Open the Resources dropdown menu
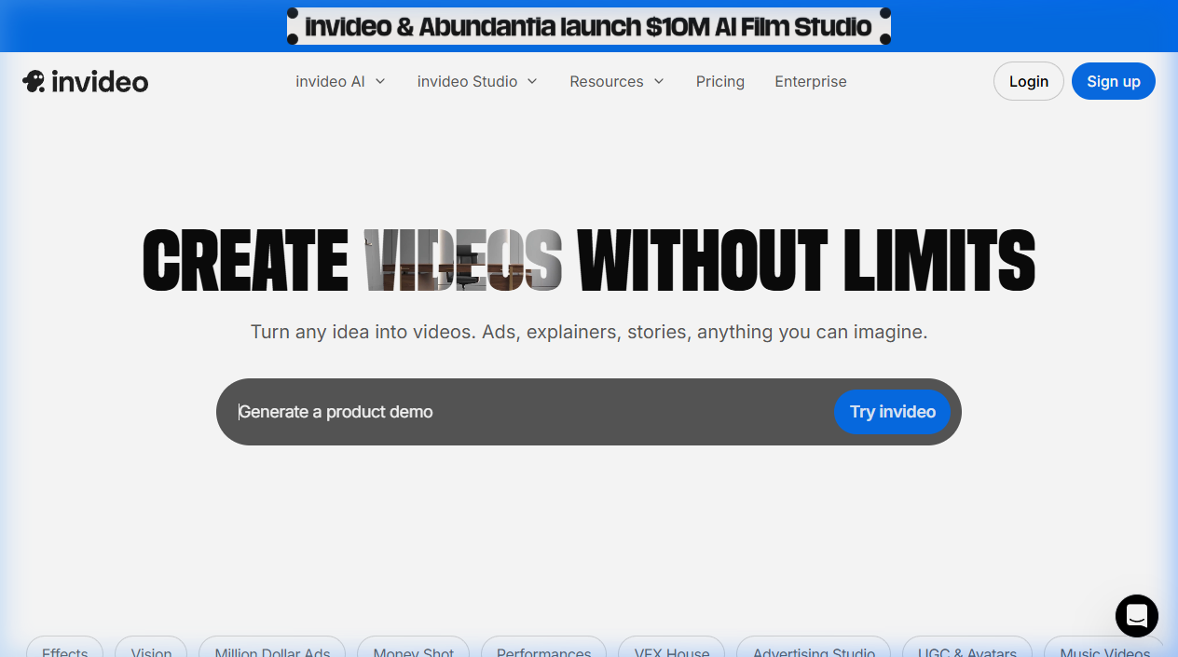 click(x=617, y=82)
